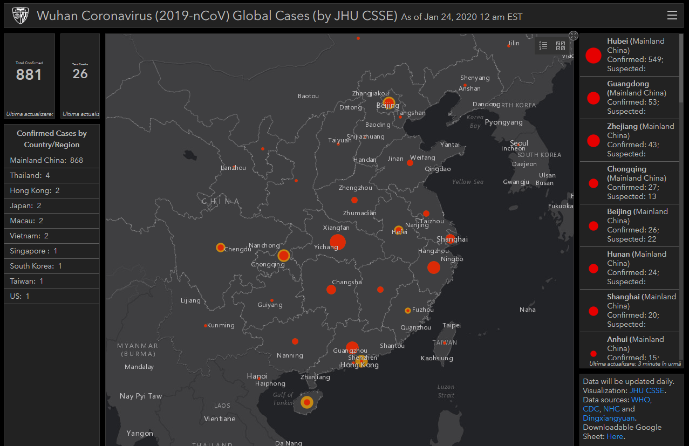
Task: Click 'Singapore : 1' row
Action: [52, 251]
